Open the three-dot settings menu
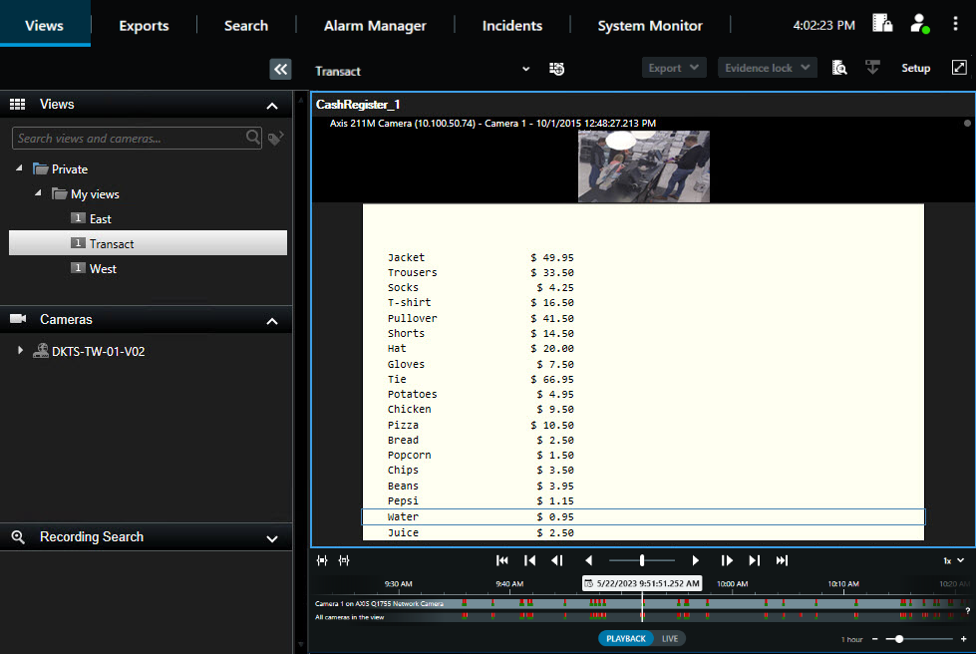977x654 pixels. (956, 25)
